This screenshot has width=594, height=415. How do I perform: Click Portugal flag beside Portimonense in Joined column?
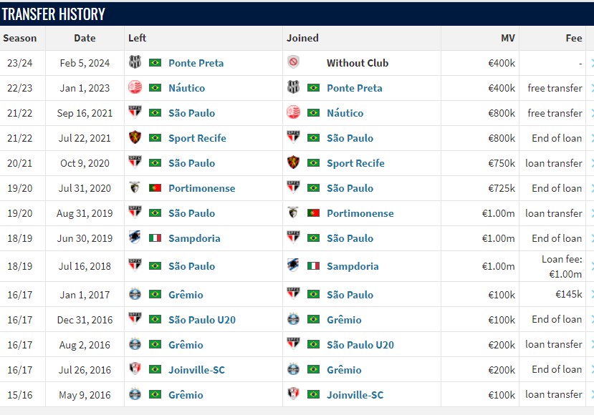click(x=313, y=213)
